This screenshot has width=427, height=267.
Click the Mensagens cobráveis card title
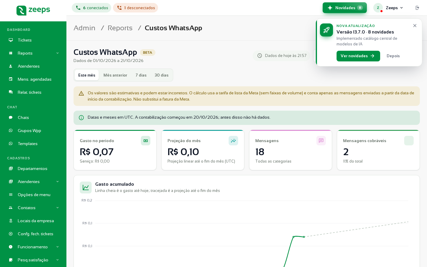click(x=365, y=141)
